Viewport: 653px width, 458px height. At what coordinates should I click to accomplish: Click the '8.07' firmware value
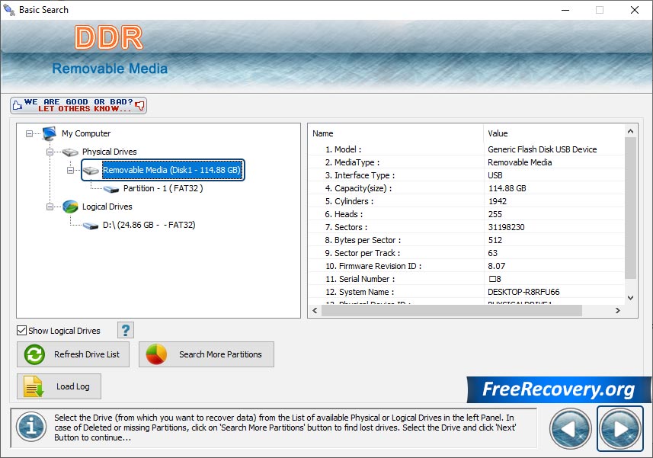tap(496, 266)
